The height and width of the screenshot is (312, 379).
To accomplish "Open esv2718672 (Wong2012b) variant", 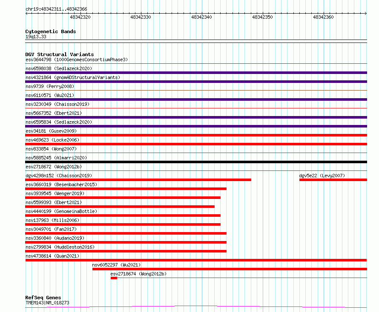I will click(54, 167).
